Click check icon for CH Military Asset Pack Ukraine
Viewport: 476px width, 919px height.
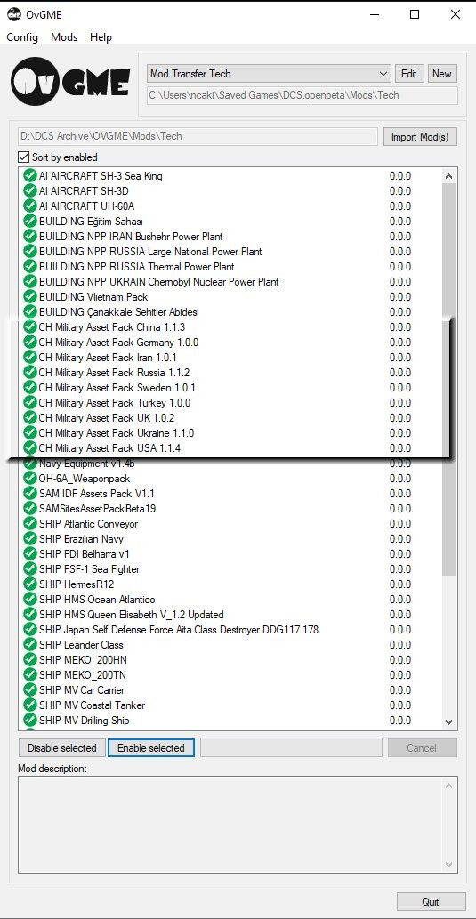tap(29, 434)
